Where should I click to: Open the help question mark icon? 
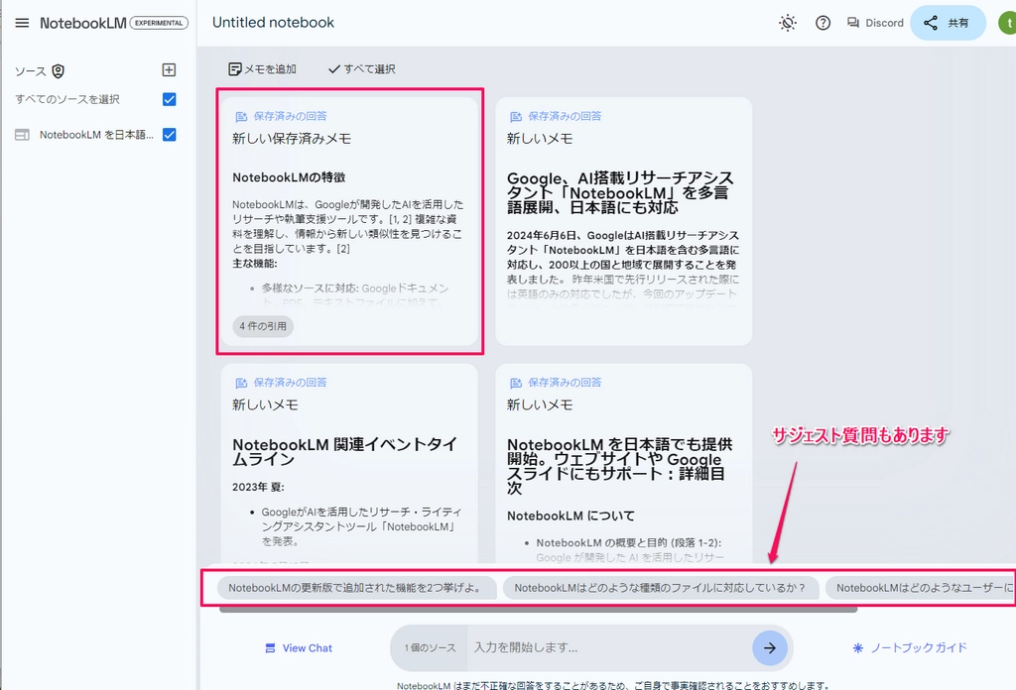pyautogui.click(x=823, y=23)
